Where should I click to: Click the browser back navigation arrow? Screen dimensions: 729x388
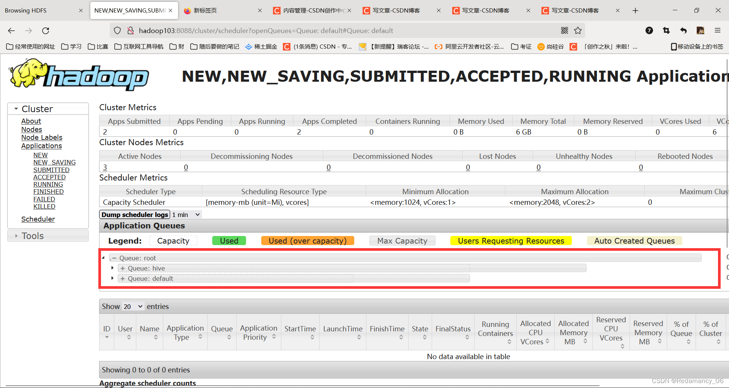coord(11,30)
